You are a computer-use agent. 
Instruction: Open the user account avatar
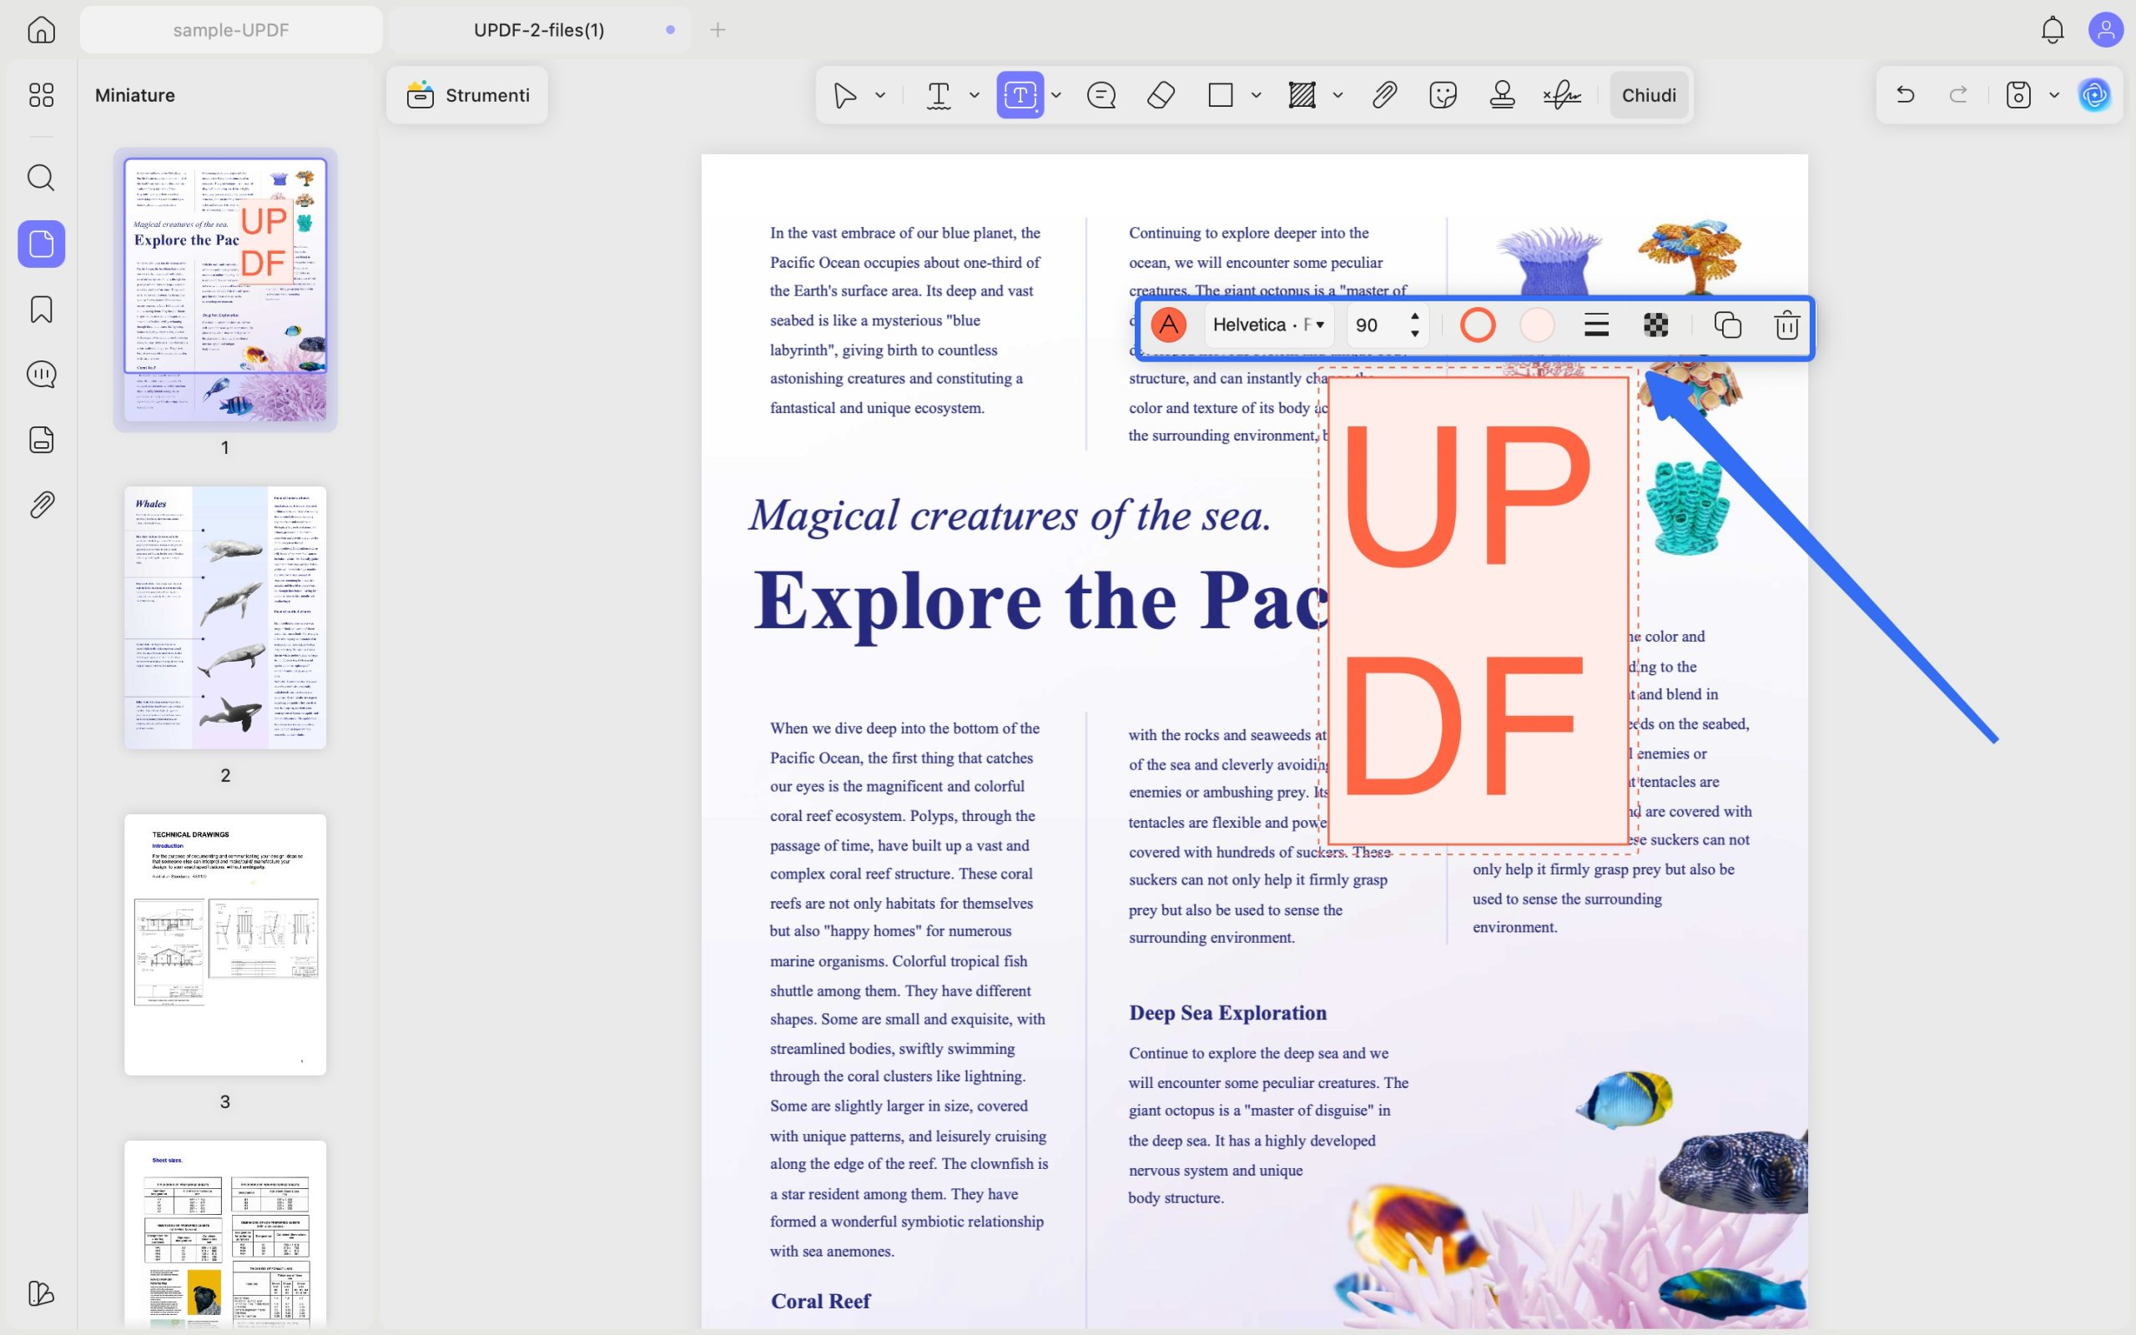coord(2106,29)
